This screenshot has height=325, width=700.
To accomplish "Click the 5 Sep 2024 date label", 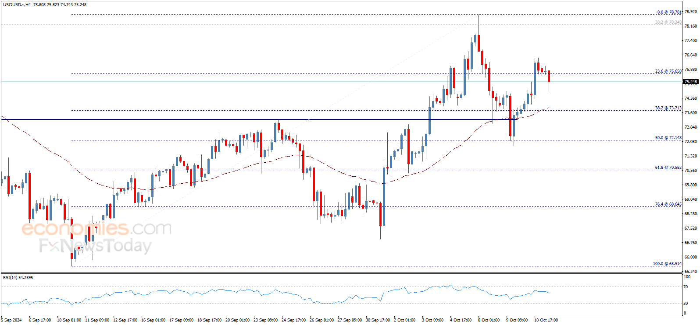I will [11, 320].
